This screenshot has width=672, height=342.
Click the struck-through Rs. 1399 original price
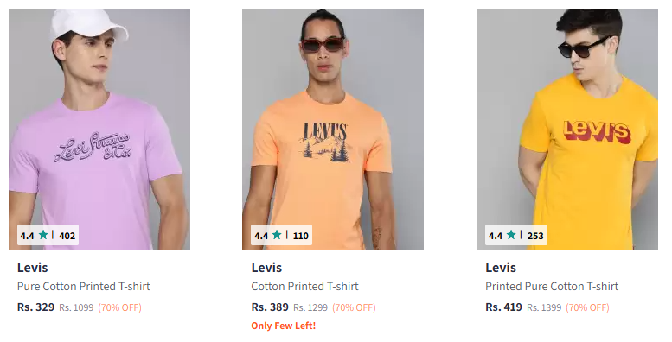point(544,307)
